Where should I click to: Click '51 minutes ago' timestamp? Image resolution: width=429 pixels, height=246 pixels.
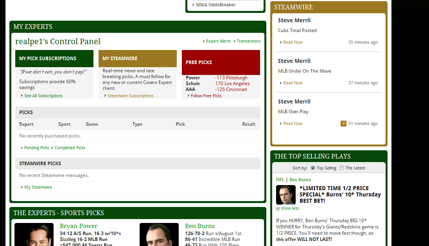pos(363,123)
